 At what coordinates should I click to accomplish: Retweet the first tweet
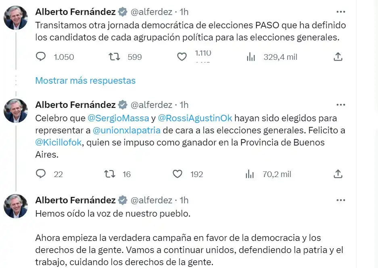114,57
